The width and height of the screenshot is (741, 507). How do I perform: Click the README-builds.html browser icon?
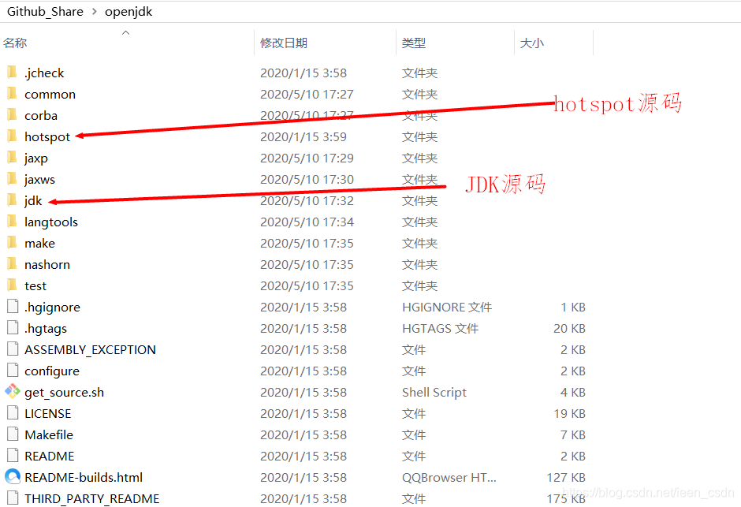point(13,476)
